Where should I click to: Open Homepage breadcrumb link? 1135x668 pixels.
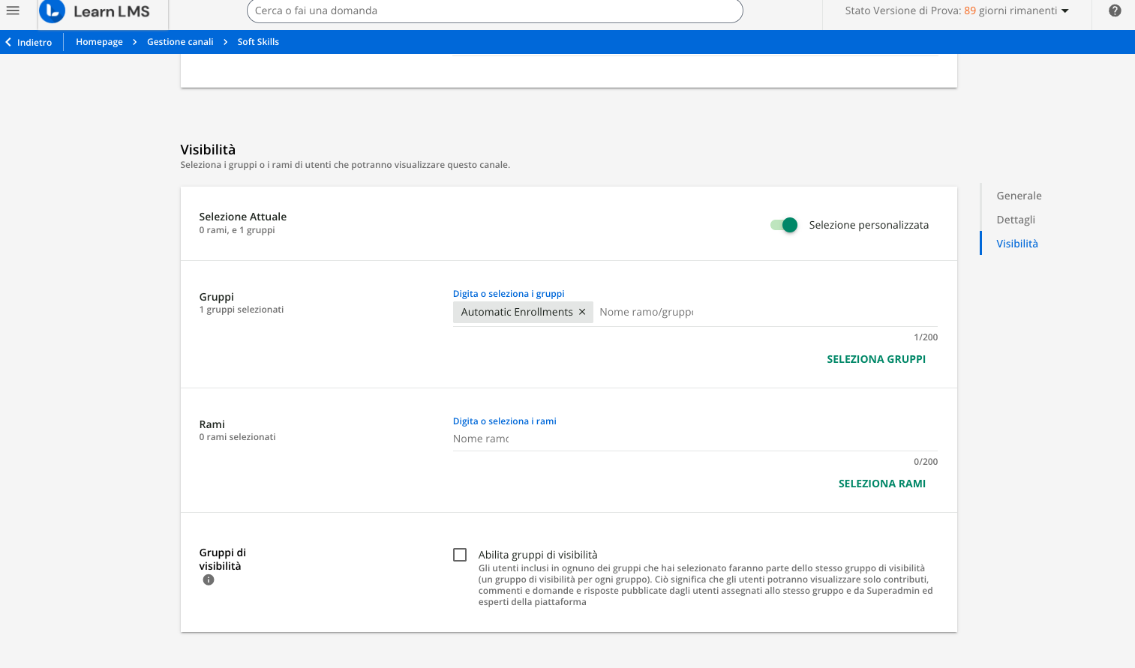[x=99, y=42]
